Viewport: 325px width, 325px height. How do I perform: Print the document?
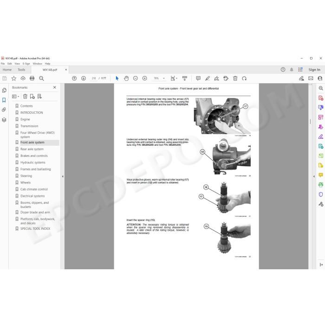[32, 78]
